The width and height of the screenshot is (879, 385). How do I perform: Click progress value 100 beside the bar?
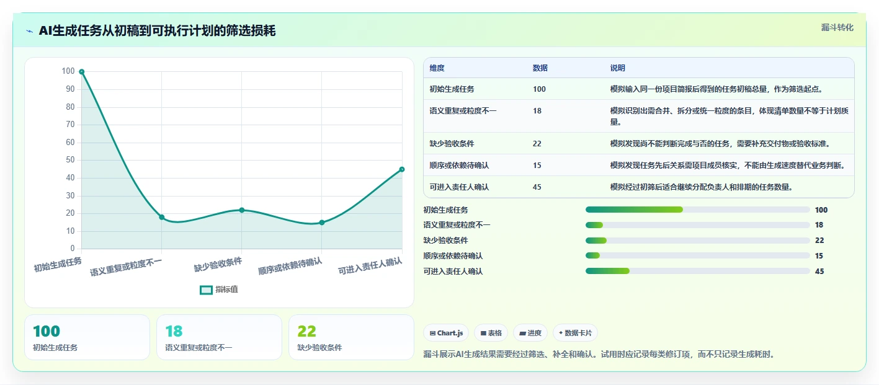click(x=821, y=210)
